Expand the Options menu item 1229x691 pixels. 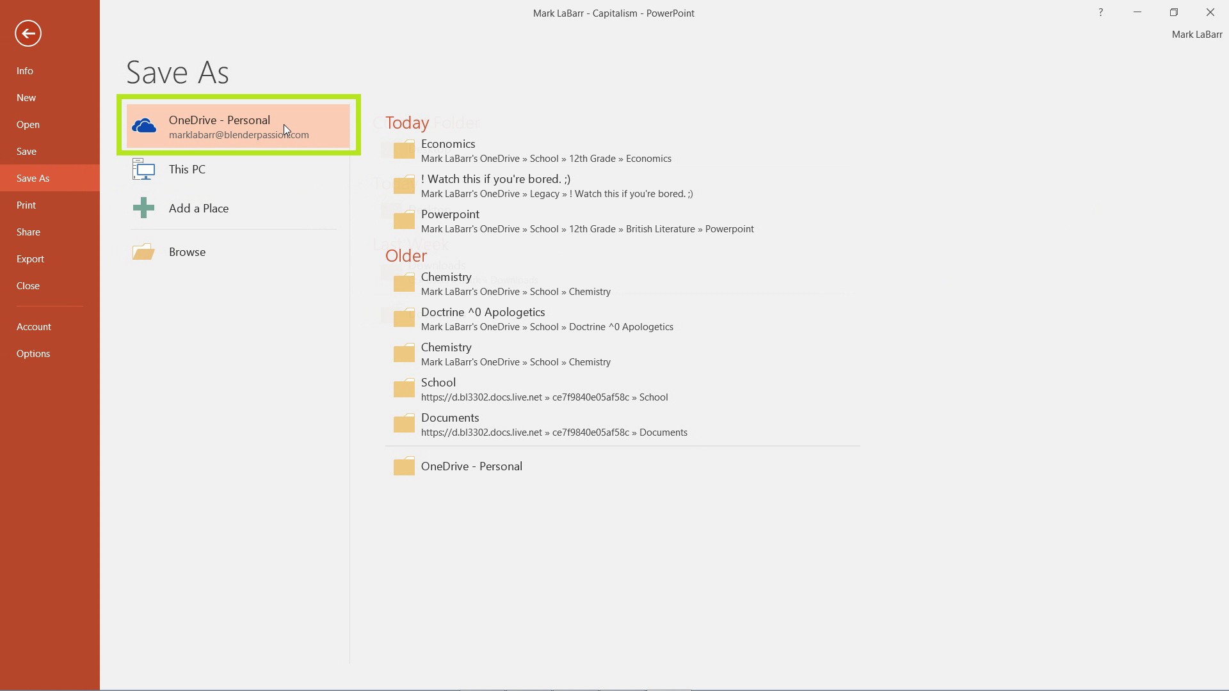click(x=33, y=353)
